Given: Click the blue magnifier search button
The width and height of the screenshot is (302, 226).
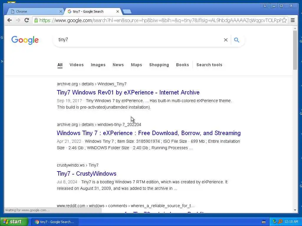Looking at the screenshot, I should point(237,40).
